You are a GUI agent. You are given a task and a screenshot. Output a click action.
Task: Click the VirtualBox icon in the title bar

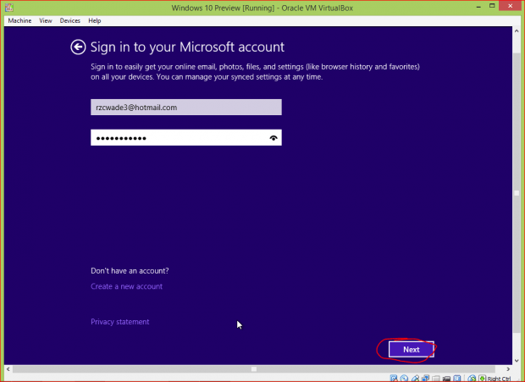(x=9, y=8)
